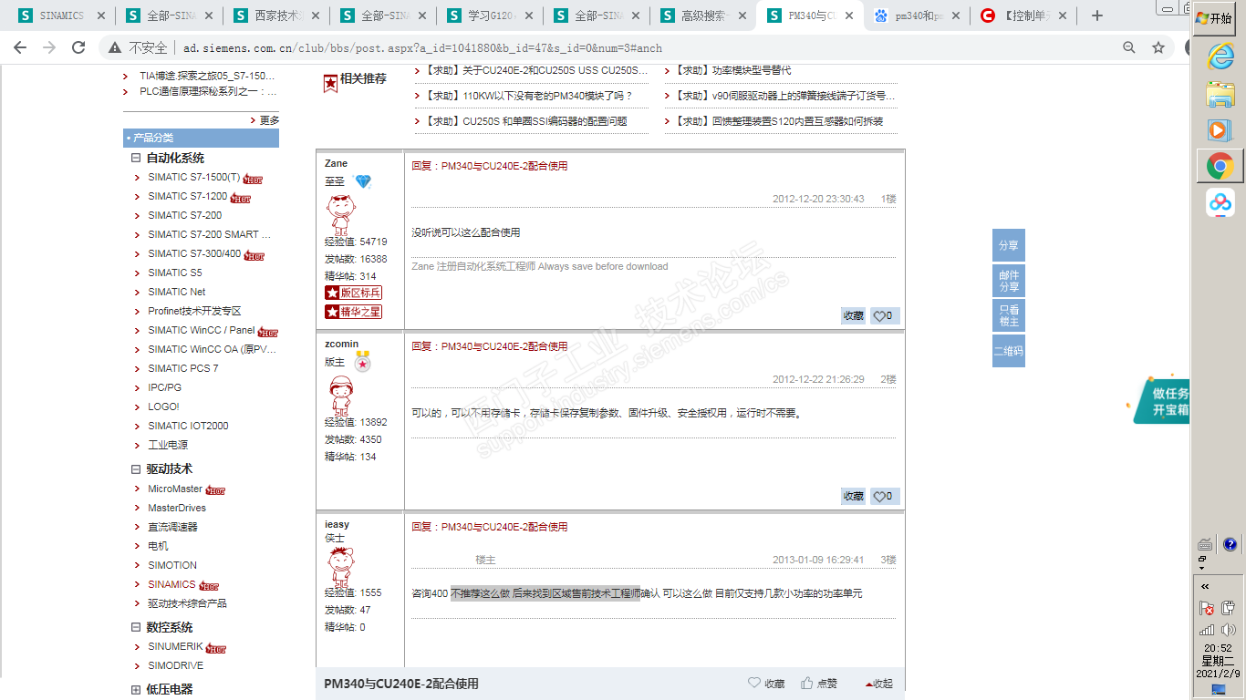The height and width of the screenshot is (700, 1246).
Task: Click the address bar URL field
Action: [602, 47]
